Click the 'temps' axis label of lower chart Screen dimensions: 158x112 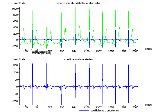tap(148, 105)
